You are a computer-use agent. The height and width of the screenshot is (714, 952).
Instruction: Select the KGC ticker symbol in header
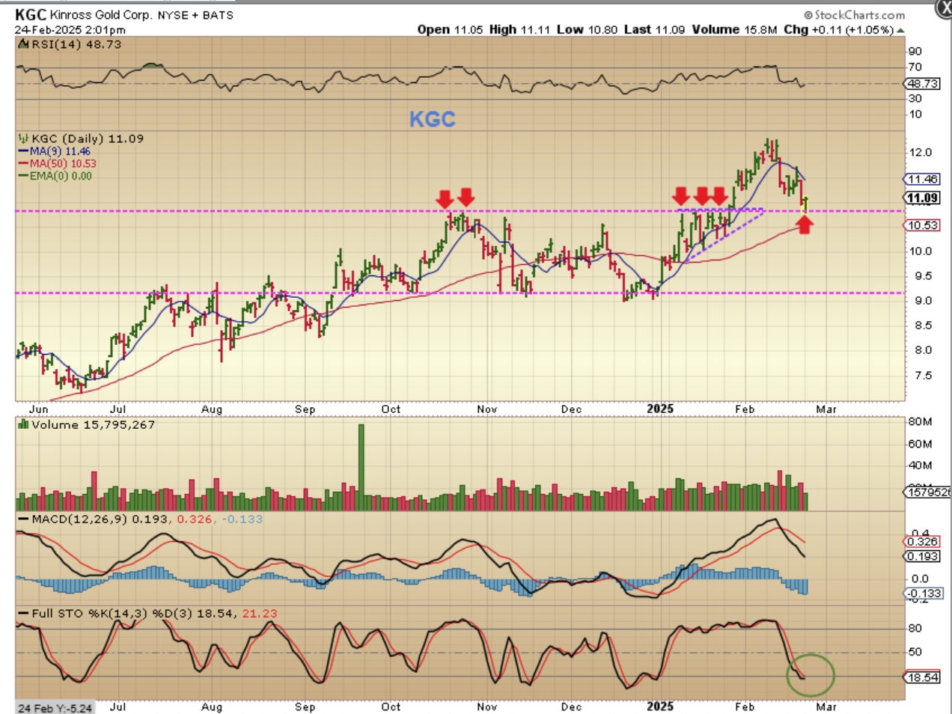31,14
